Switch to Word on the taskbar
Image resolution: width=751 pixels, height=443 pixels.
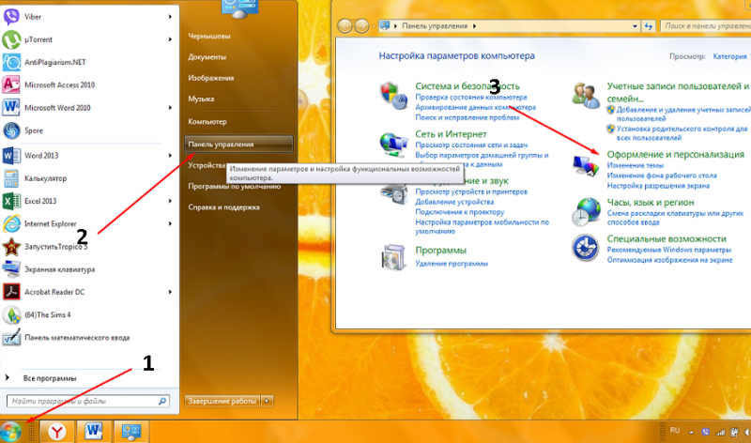[94, 432]
